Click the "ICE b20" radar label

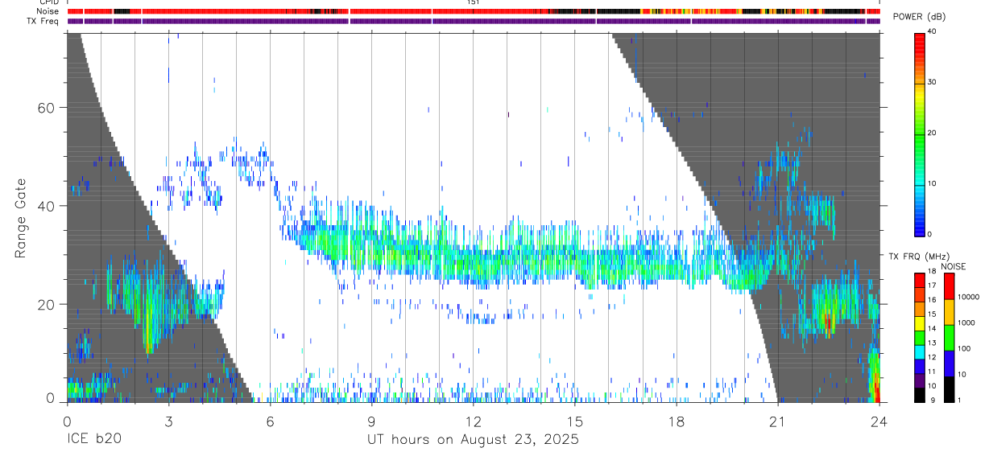click(x=93, y=440)
